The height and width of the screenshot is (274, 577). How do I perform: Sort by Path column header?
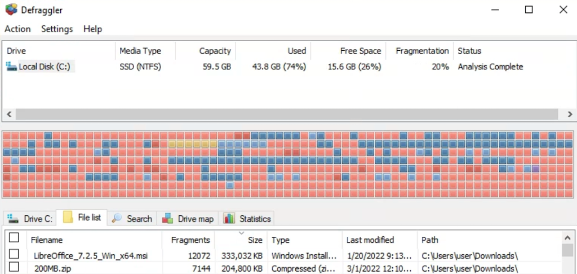coord(490,240)
